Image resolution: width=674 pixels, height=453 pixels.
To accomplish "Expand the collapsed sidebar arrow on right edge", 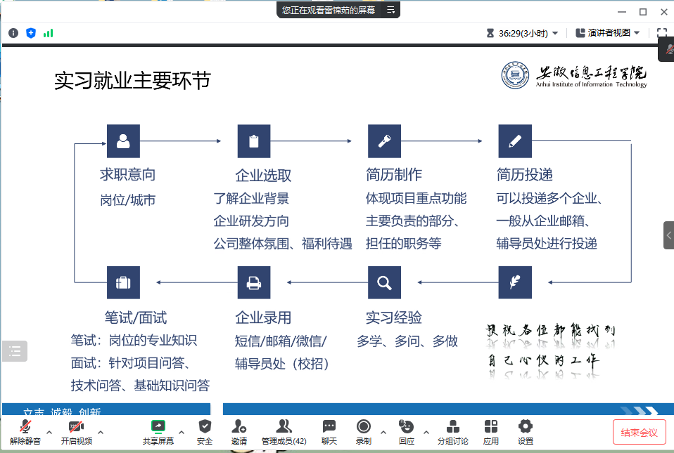I will coord(667,235).
